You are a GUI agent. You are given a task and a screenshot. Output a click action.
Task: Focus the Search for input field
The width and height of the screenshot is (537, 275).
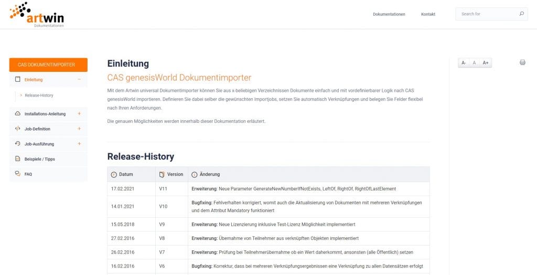[488, 14]
